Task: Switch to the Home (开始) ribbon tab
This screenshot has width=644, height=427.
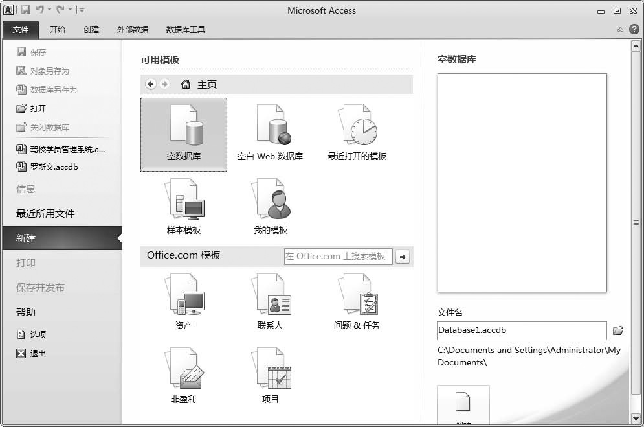Action: 58,30
